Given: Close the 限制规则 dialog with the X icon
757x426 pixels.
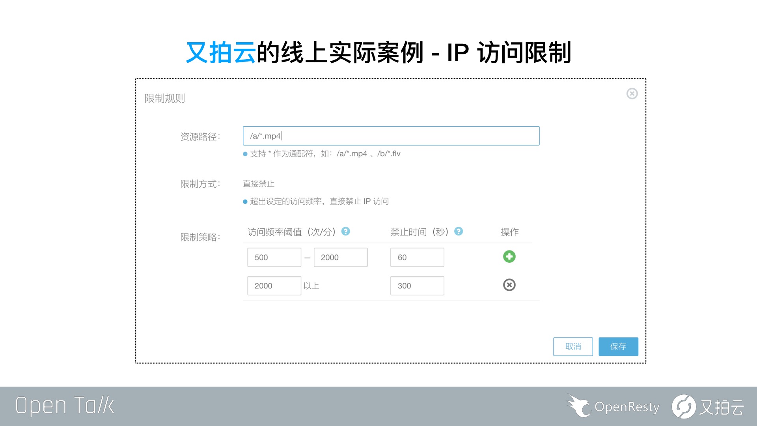Looking at the screenshot, I should point(632,93).
